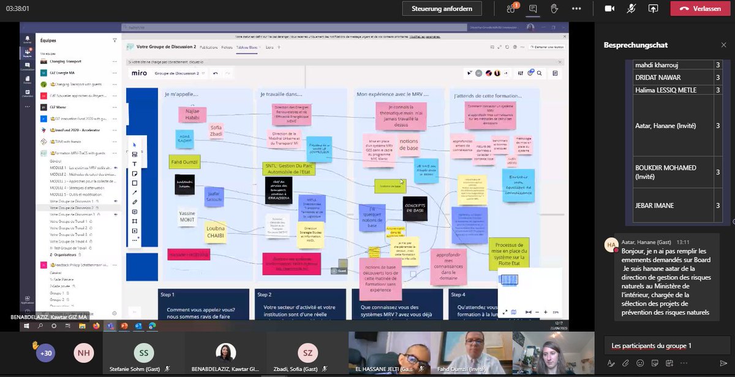The height and width of the screenshot is (377, 735).
Task: Toggle the Miro minimap view
Action: click(x=513, y=312)
